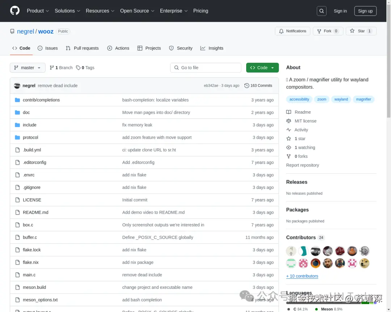The image size is (391, 312).
Task: Expand the Solutions menu
Action: 67,11
